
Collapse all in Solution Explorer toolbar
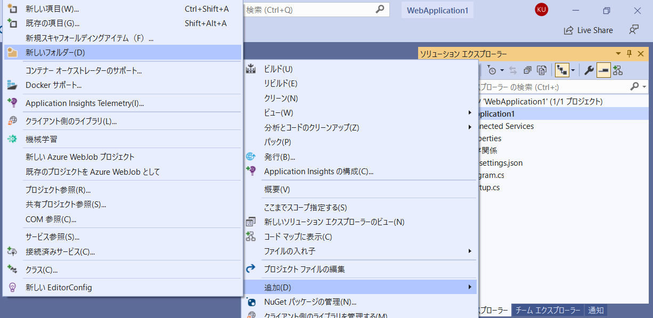tap(527, 70)
